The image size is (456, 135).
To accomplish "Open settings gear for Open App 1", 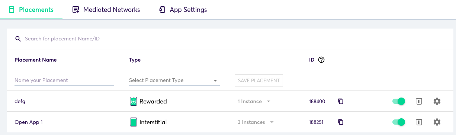I will click(x=437, y=122).
